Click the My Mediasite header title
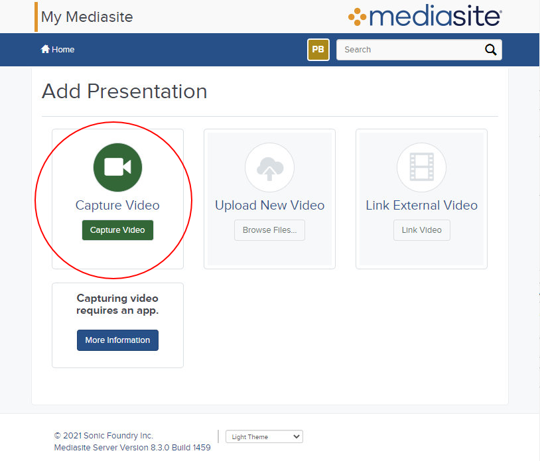The height and width of the screenshot is (461, 540). coord(87,17)
